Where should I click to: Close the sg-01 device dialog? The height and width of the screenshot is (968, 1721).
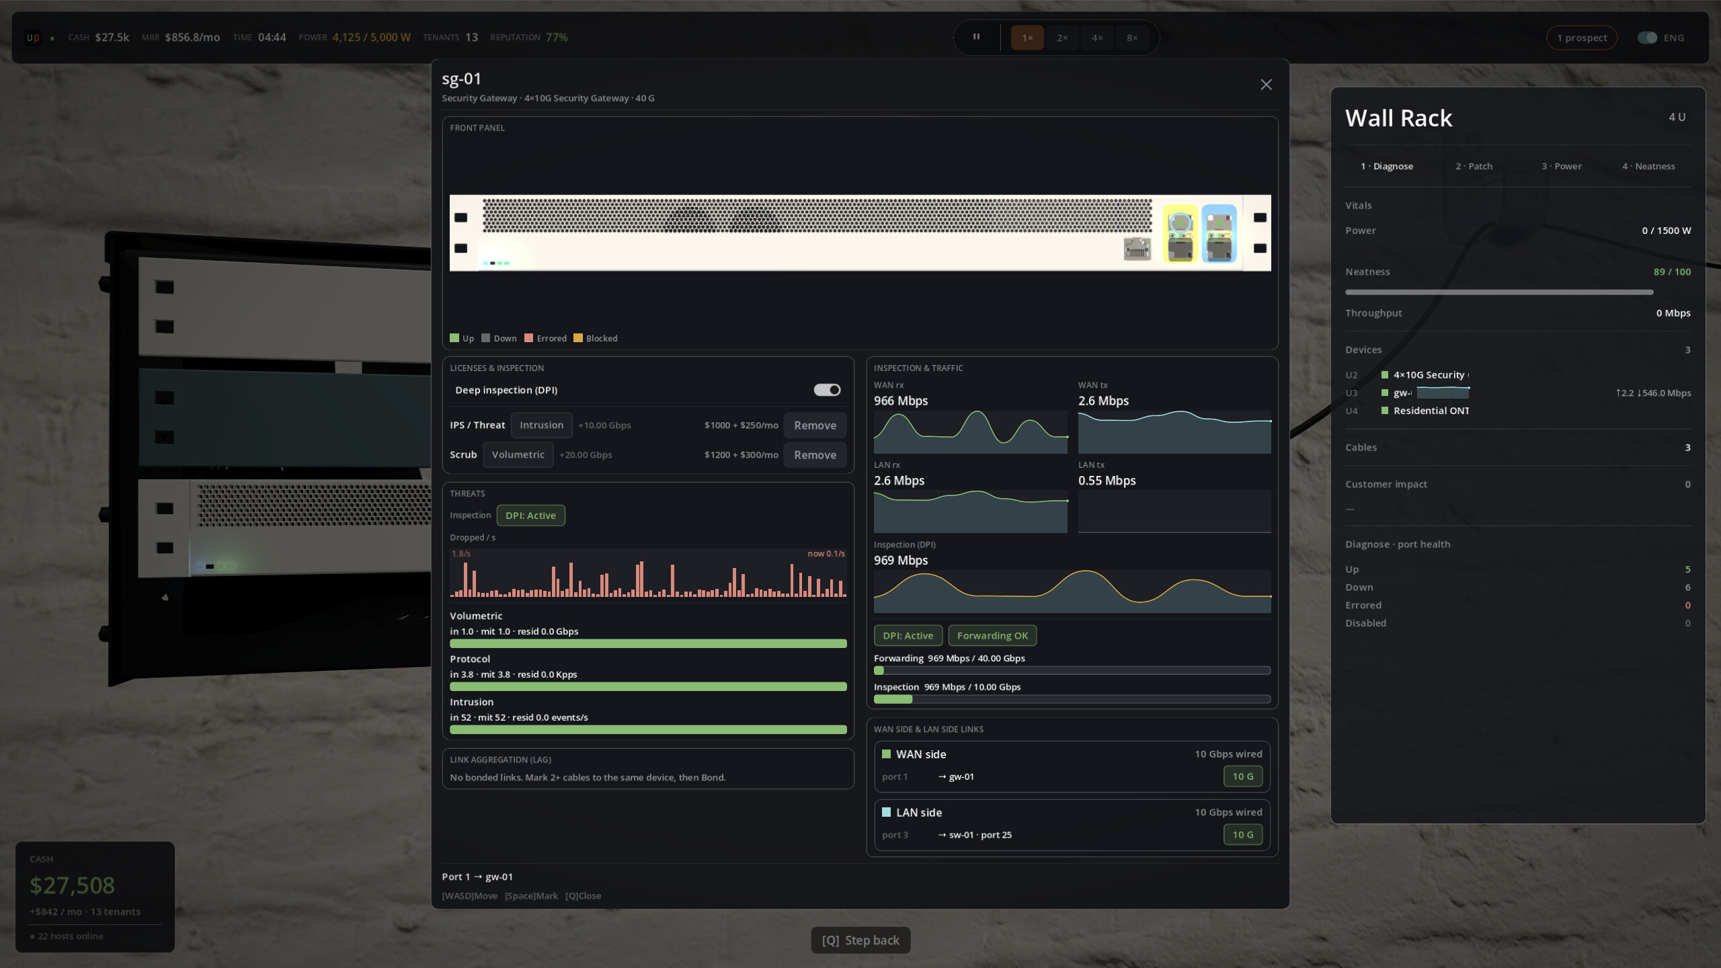1266,85
